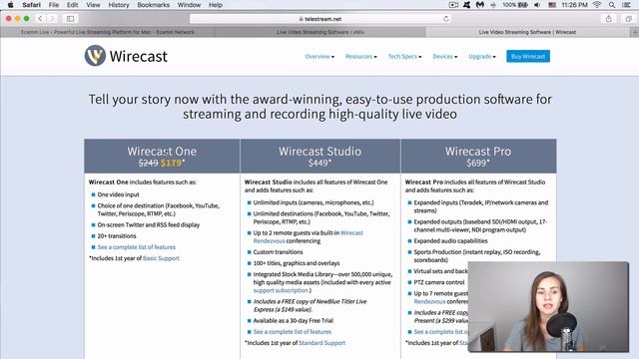Open the Share icon in Safari toolbar
The image size is (639, 359).
[x=608, y=19]
